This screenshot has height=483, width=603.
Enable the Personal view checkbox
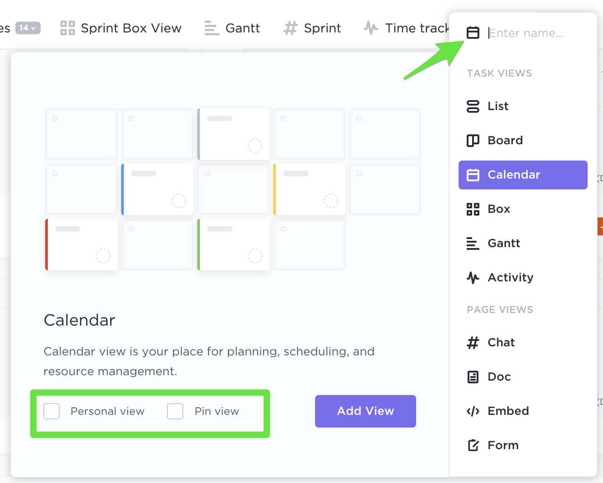coord(51,411)
